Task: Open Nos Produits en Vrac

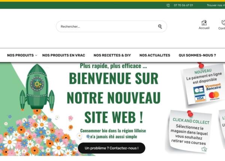Action: [x=64, y=55]
